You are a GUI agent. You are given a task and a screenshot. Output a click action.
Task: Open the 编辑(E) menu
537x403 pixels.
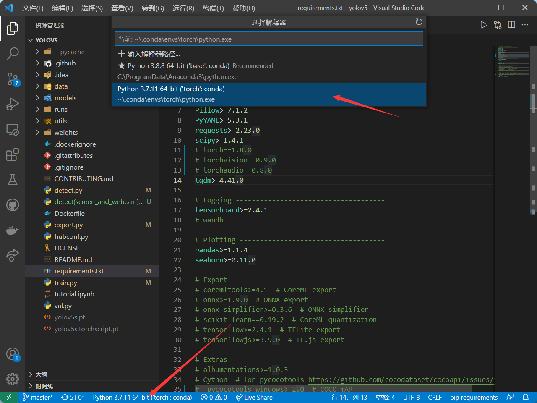(63, 8)
